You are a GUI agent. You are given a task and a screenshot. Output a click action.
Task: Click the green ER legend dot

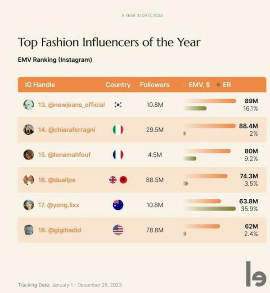tap(218, 85)
